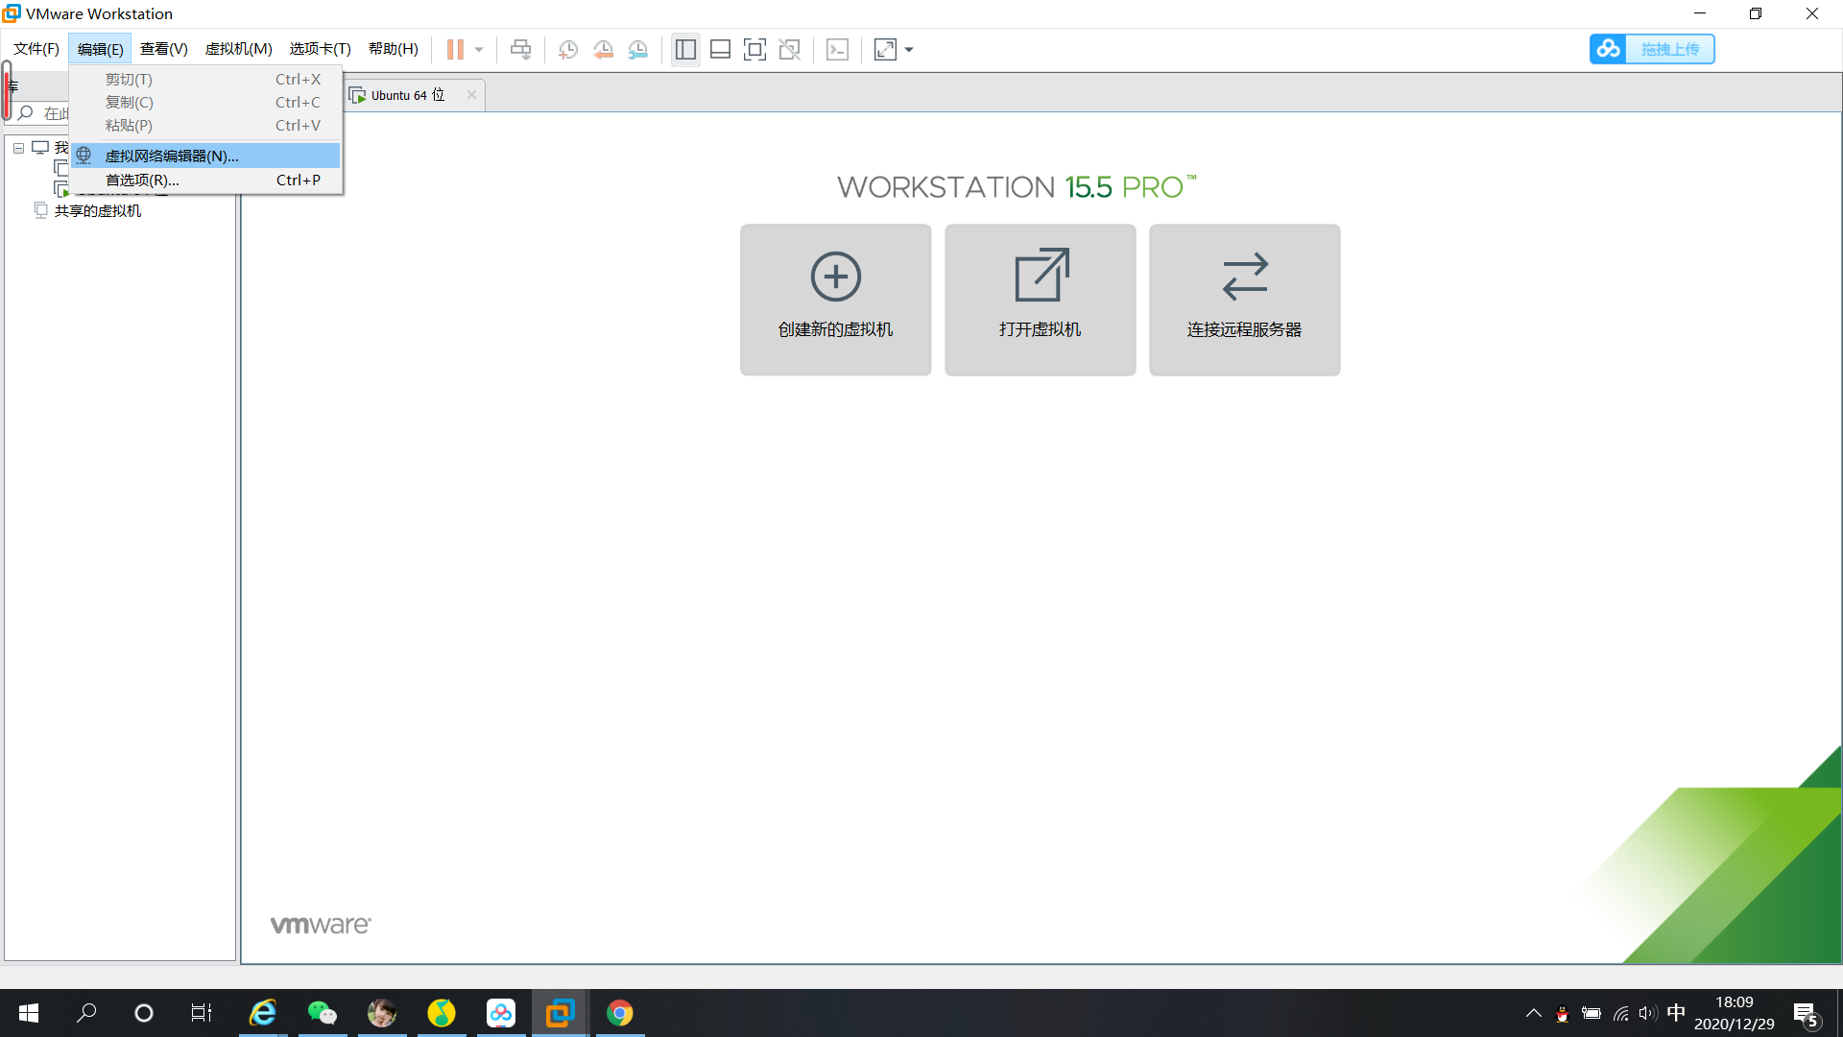Click the take snapshot clock icon
Image resolution: width=1843 pixels, height=1037 pixels.
pos(568,49)
